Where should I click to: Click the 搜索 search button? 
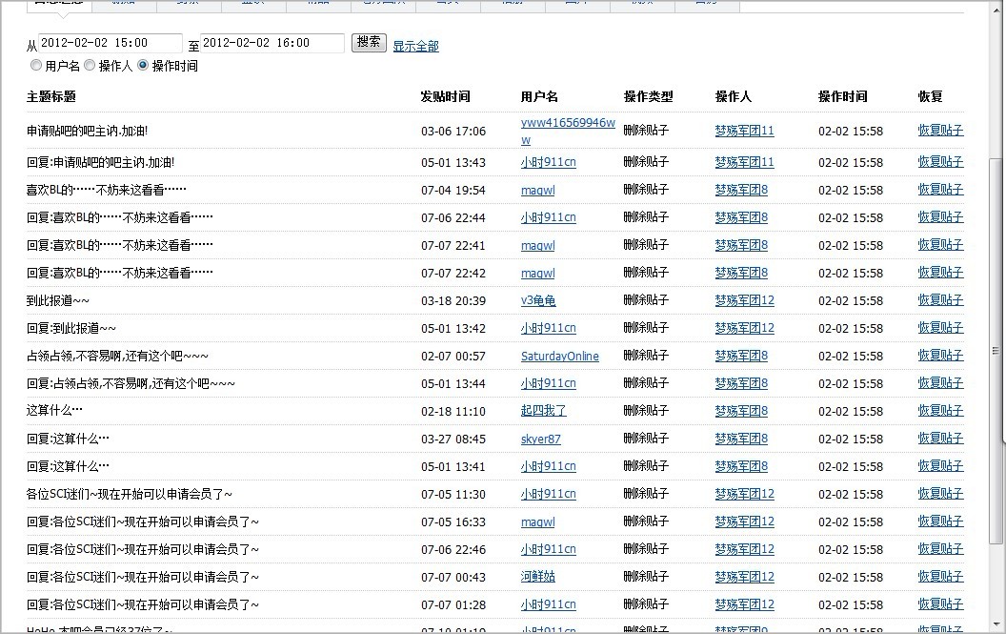(369, 42)
